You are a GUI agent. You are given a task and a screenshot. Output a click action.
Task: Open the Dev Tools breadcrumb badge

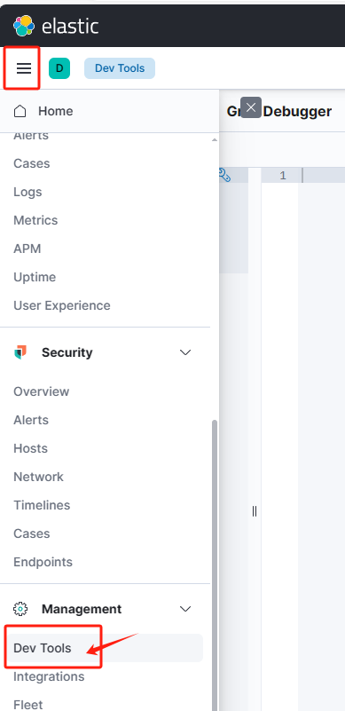tap(120, 68)
